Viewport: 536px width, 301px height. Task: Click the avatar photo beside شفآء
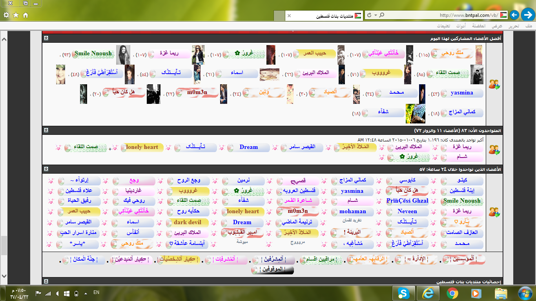click(x=415, y=114)
